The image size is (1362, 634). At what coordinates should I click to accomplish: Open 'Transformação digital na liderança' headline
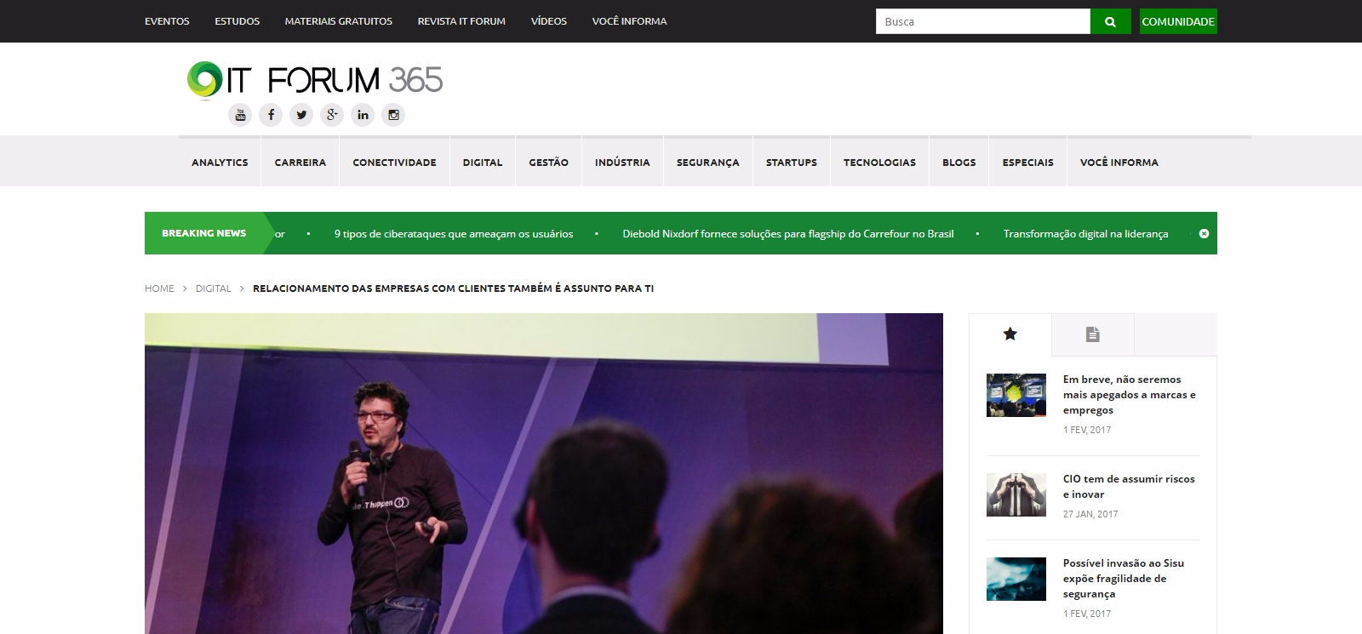tap(1085, 234)
